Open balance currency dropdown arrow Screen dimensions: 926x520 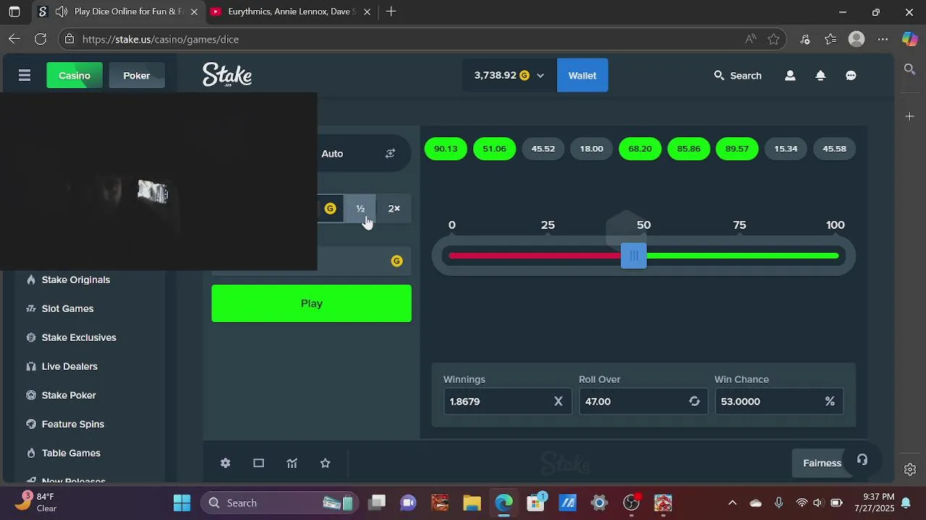coord(540,76)
